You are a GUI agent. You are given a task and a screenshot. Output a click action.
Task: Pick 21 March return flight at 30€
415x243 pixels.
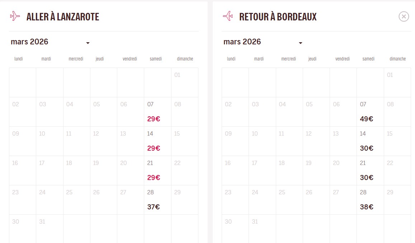tap(370, 171)
